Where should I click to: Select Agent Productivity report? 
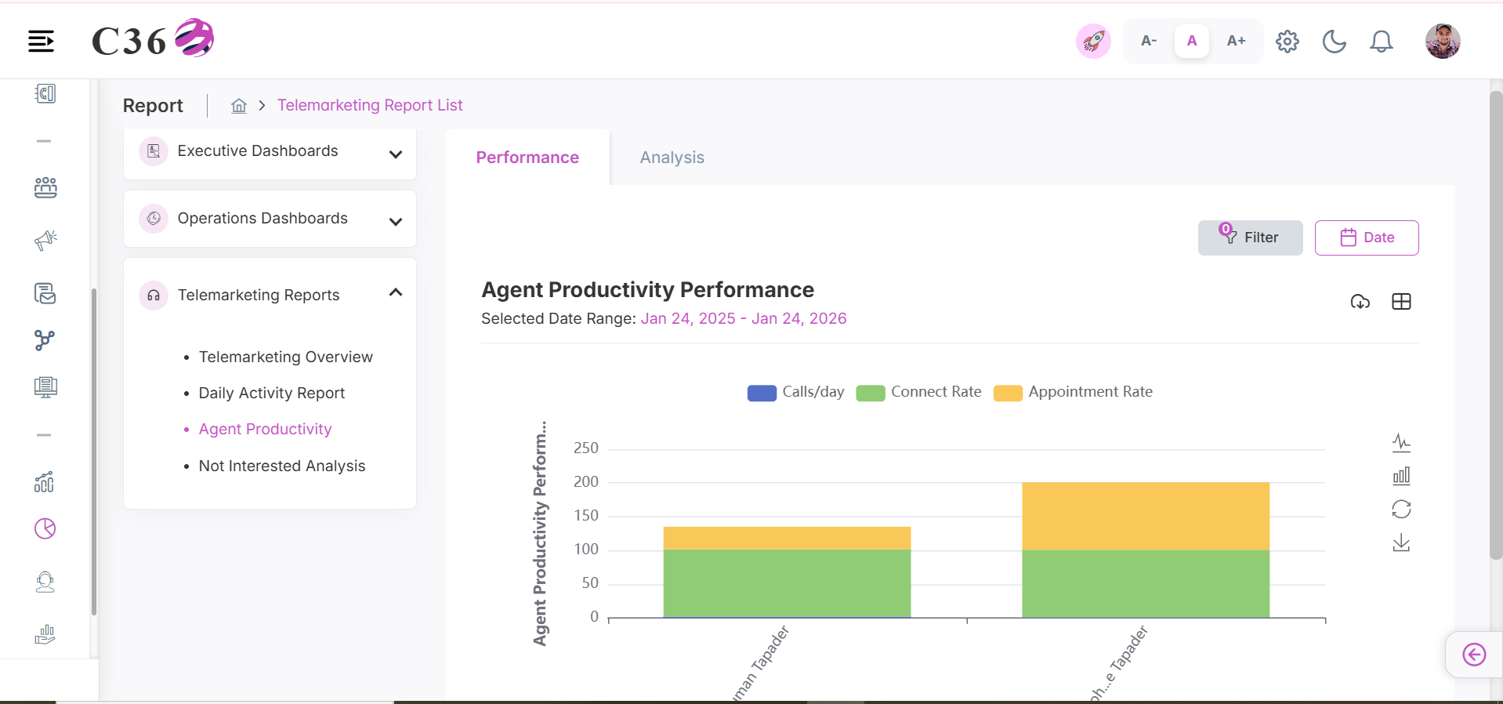point(265,429)
